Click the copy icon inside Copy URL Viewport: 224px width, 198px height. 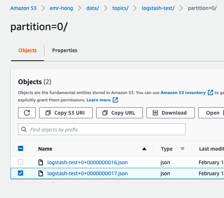tap(105, 113)
